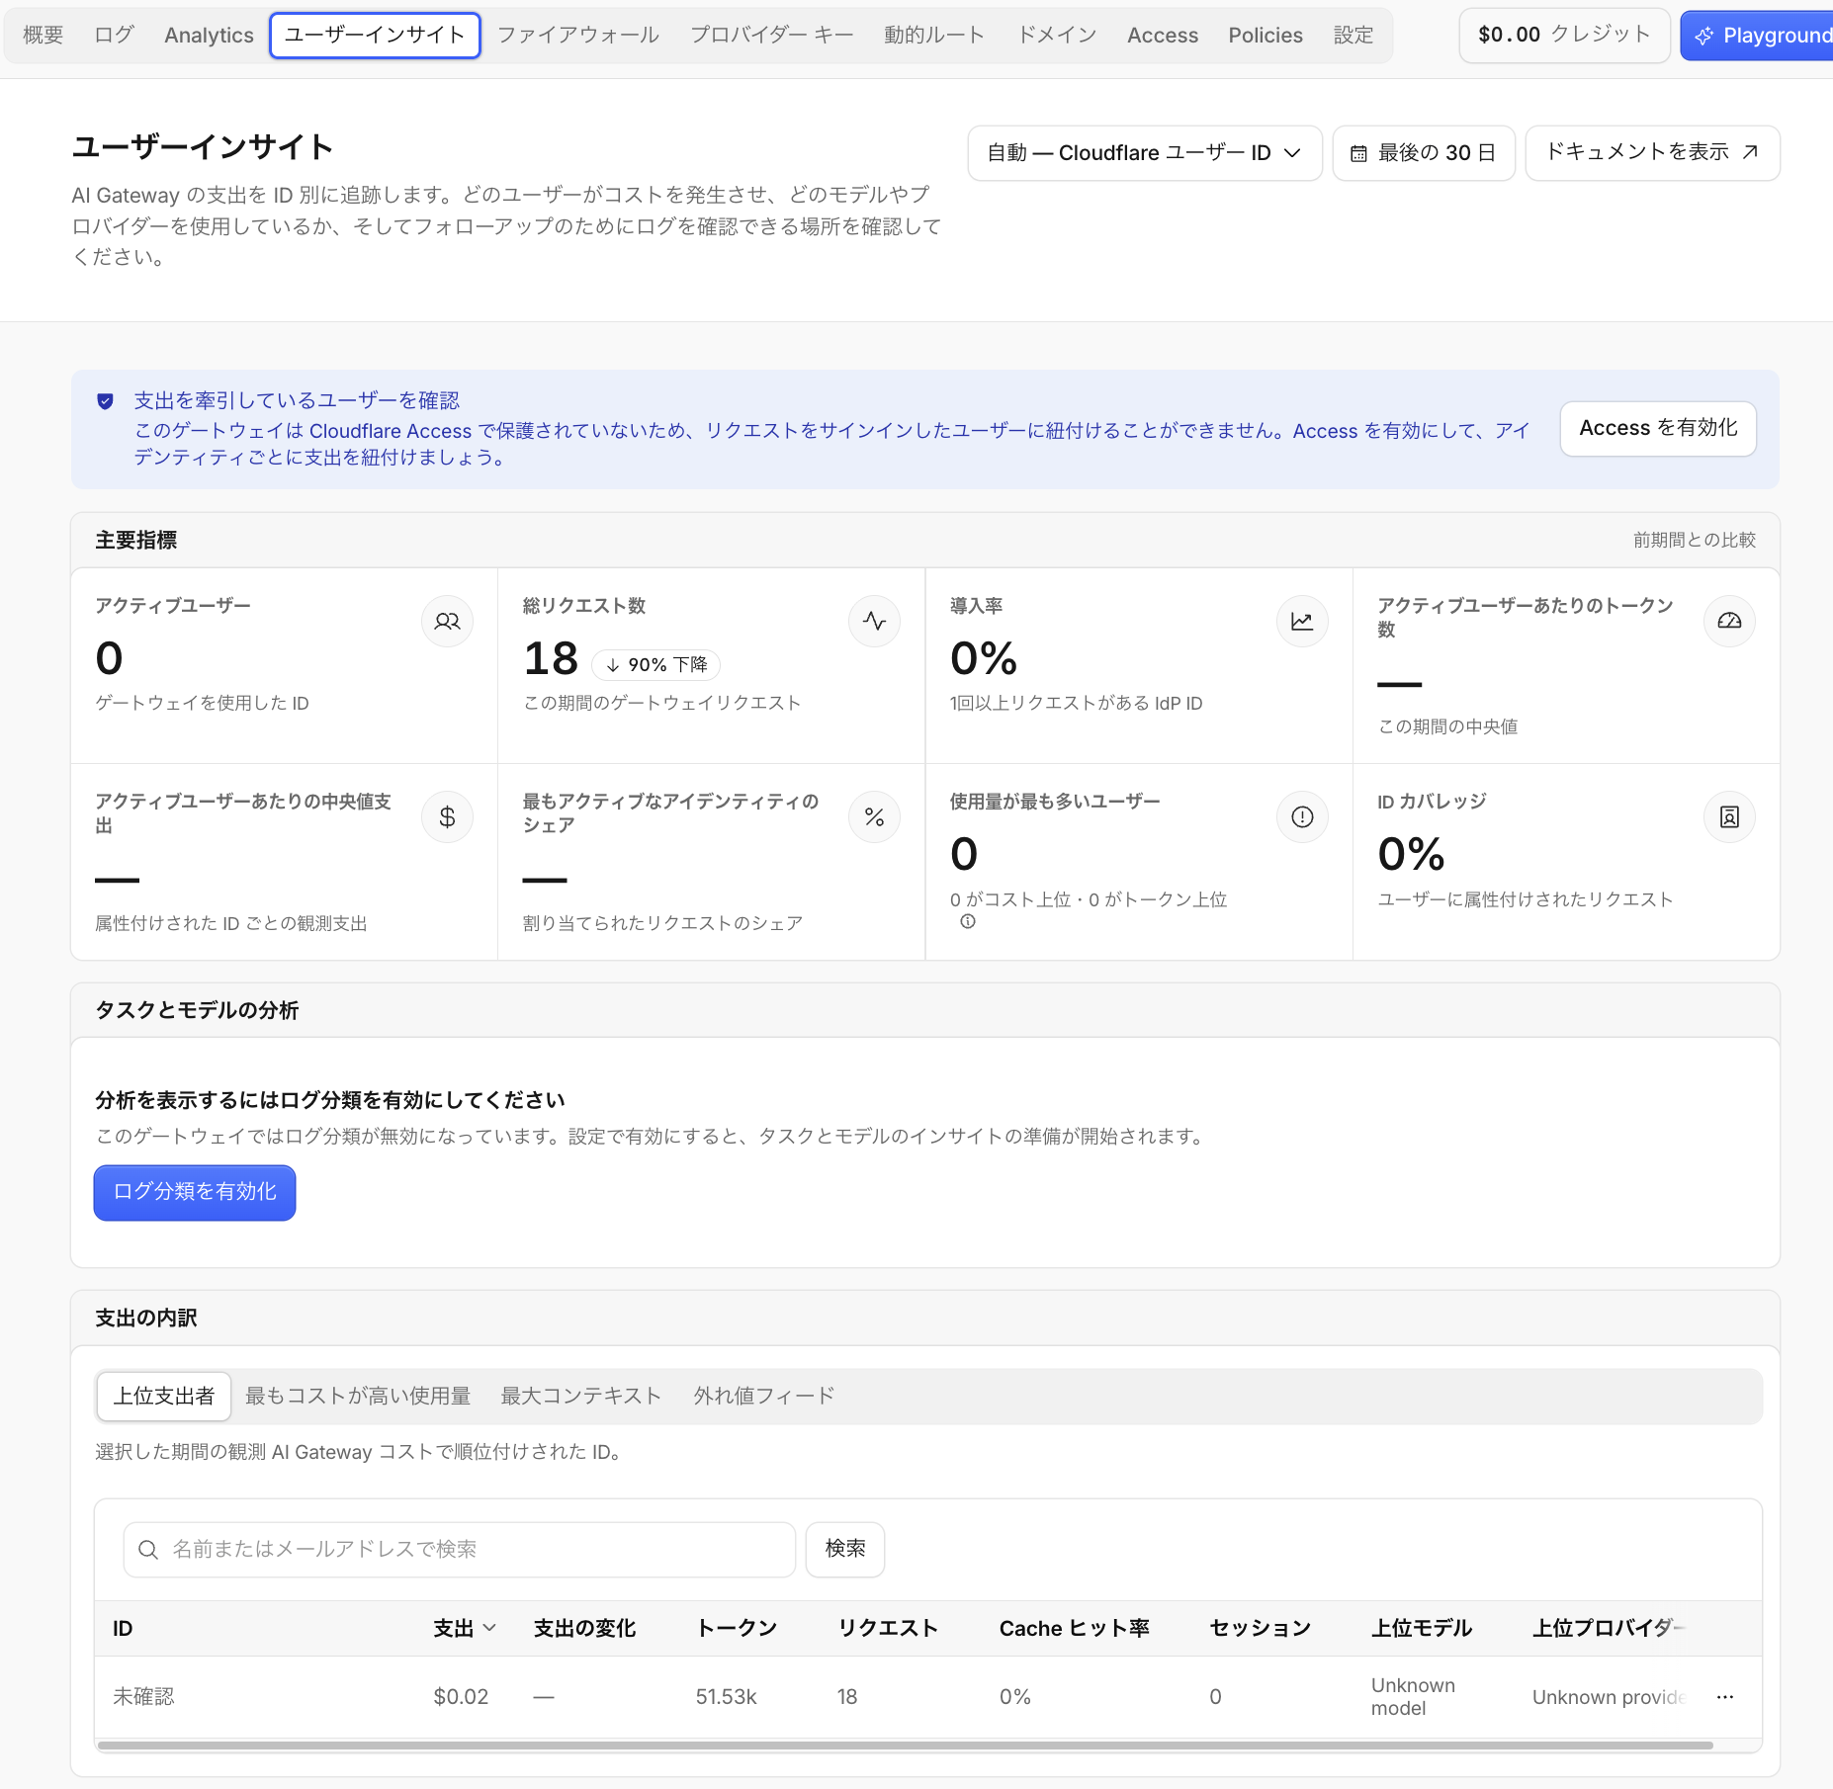Open the row actions ellipsis for 未確認
The height and width of the screenshot is (1789, 1833).
tap(1725, 1697)
